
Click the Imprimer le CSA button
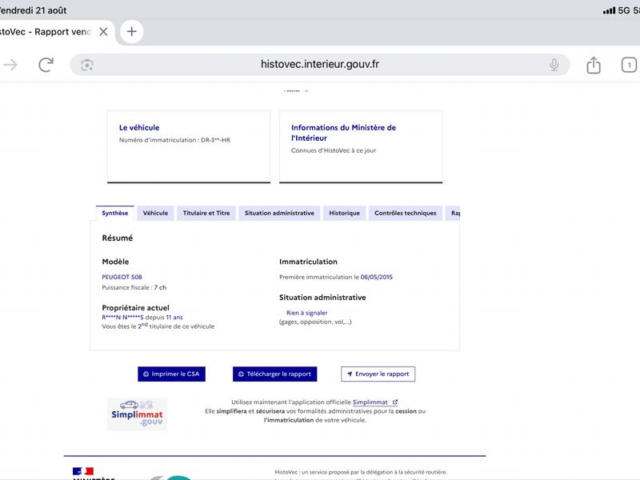pyautogui.click(x=171, y=374)
